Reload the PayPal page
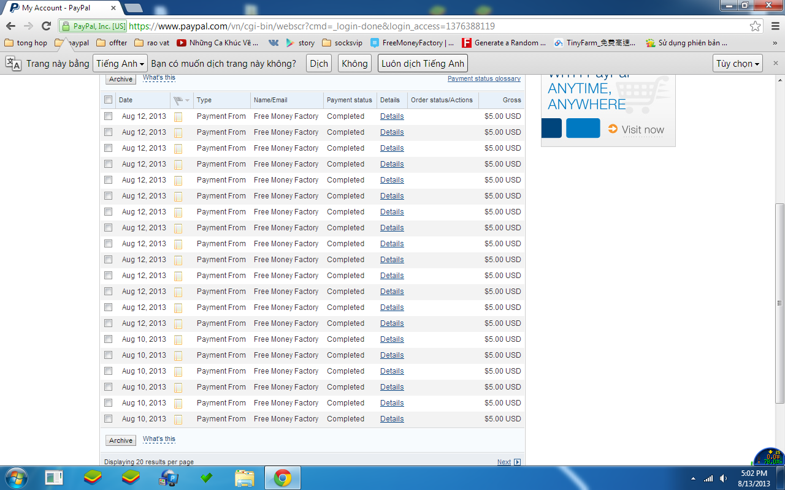The width and height of the screenshot is (785, 490). (46, 26)
